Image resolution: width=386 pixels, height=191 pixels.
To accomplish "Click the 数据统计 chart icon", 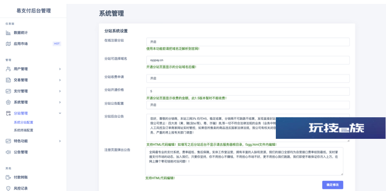I will (x=8, y=33).
